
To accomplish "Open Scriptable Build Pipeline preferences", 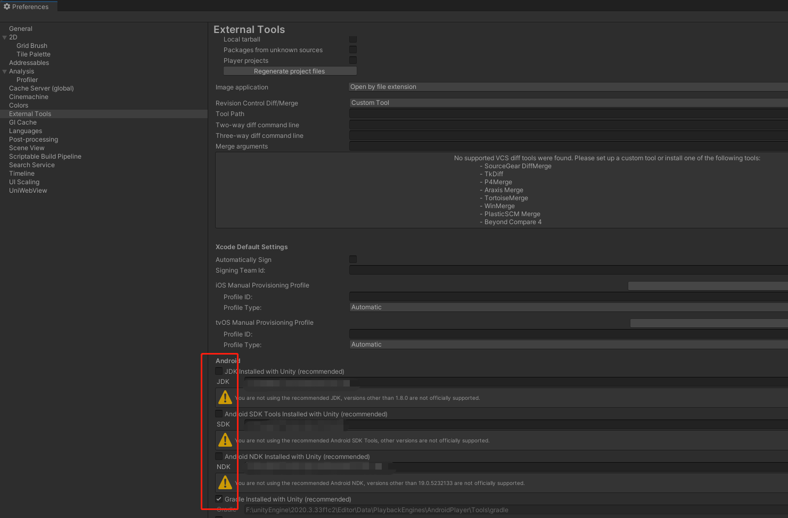I will [x=45, y=157].
